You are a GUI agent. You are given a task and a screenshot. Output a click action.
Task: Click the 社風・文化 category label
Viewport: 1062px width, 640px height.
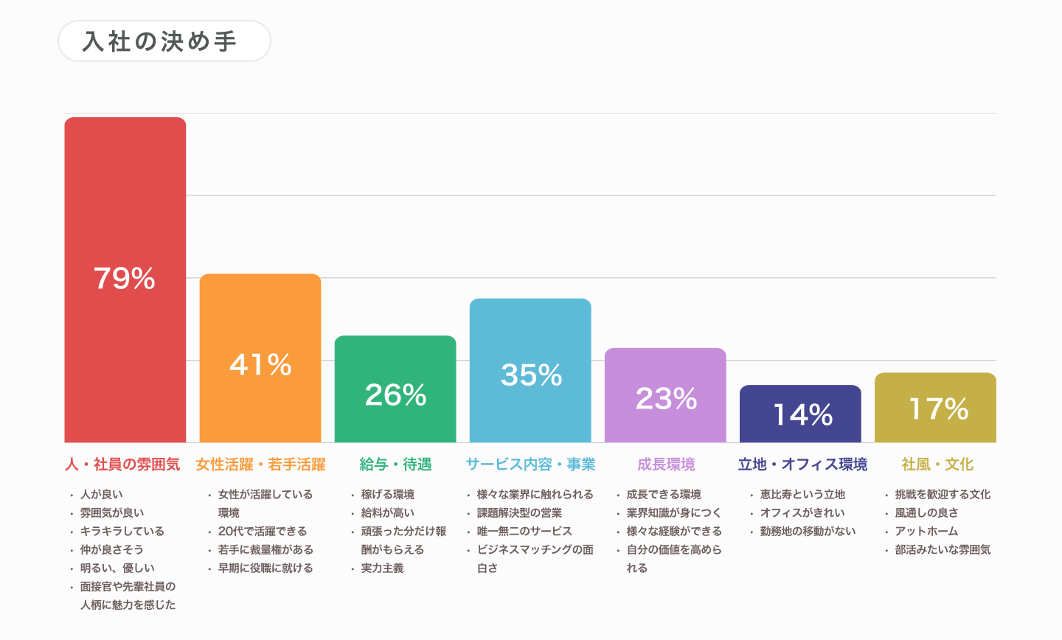[937, 465]
